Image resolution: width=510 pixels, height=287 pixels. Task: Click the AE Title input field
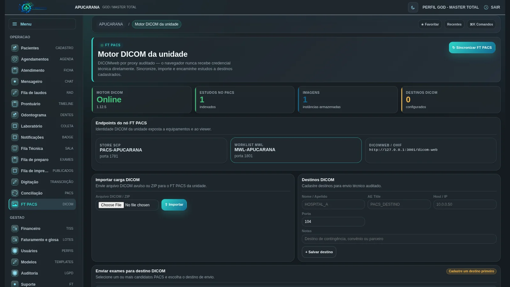pos(399,204)
